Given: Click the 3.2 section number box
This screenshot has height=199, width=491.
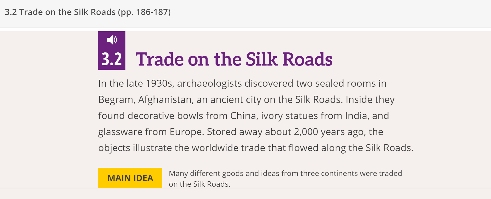Looking at the screenshot, I should (x=112, y=59).
